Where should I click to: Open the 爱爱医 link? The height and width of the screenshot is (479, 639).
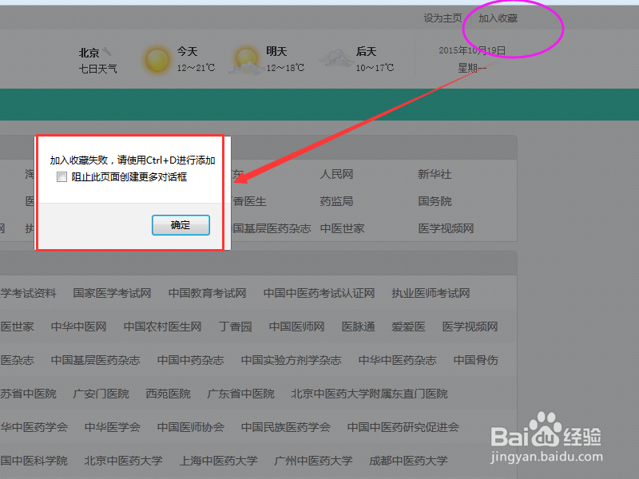(408, 327)
